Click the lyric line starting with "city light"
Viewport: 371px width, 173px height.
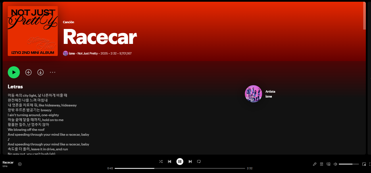click(37, 95)
